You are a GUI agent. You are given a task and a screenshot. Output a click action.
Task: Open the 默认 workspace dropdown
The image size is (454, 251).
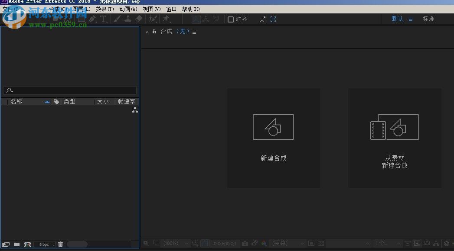(398, 19)
